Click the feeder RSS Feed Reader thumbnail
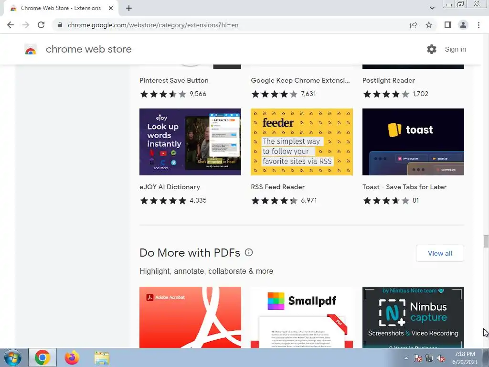Viewport: 489px width, 367px height. click(302, 141)
